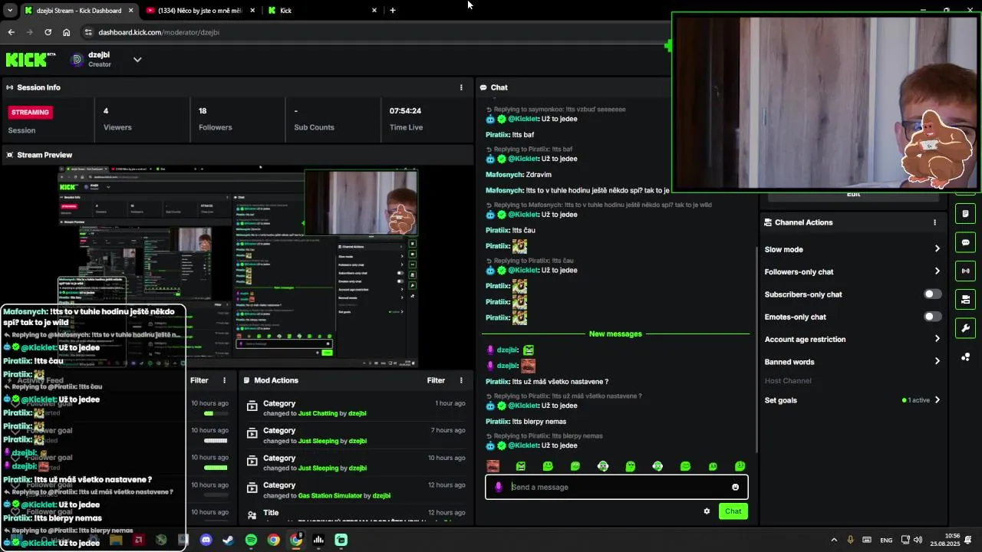Open volume control in system tray
This screenshot has width=982, height=552.
(918, 540)
